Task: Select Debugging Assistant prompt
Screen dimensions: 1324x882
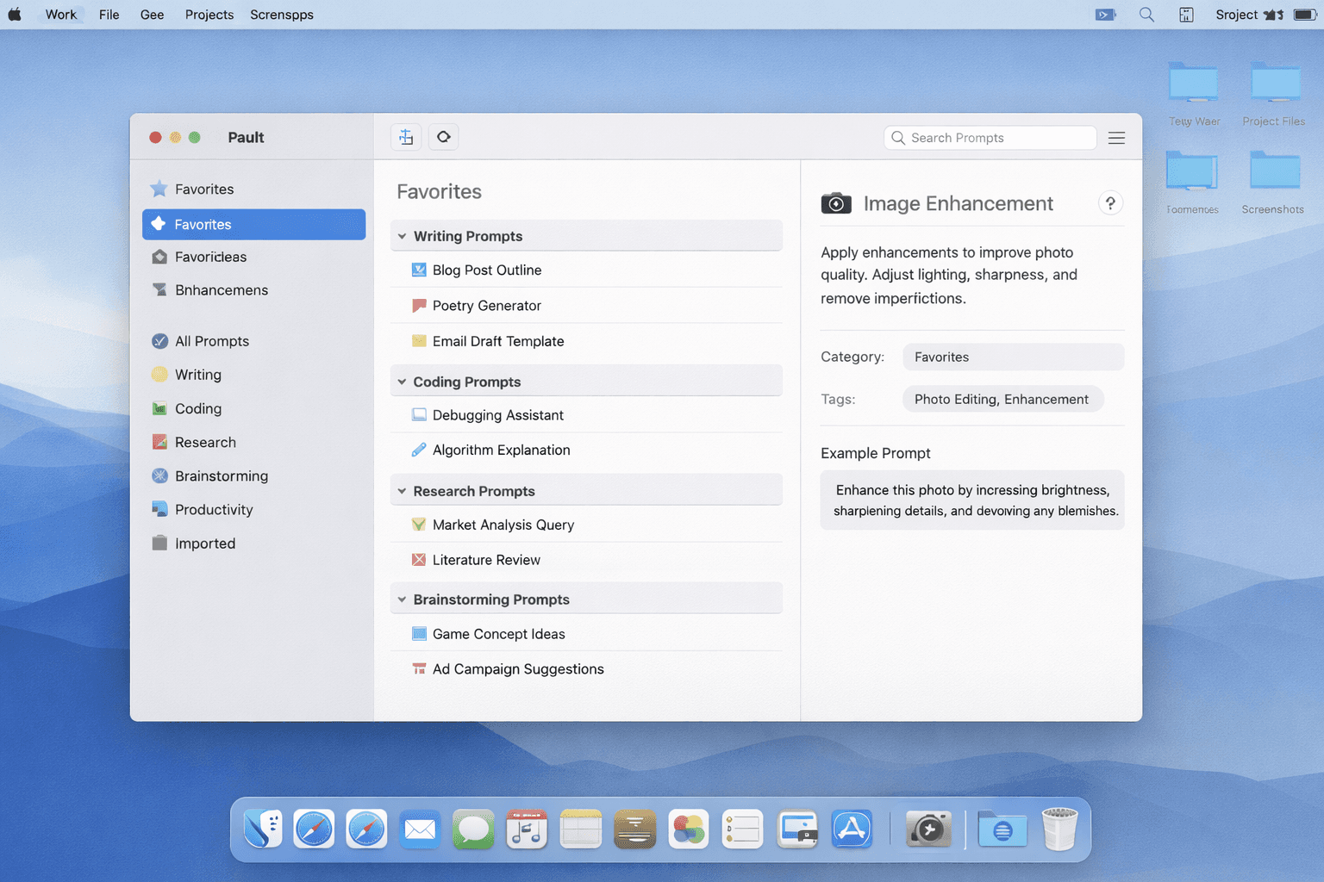Action: (x=586, y=414)
